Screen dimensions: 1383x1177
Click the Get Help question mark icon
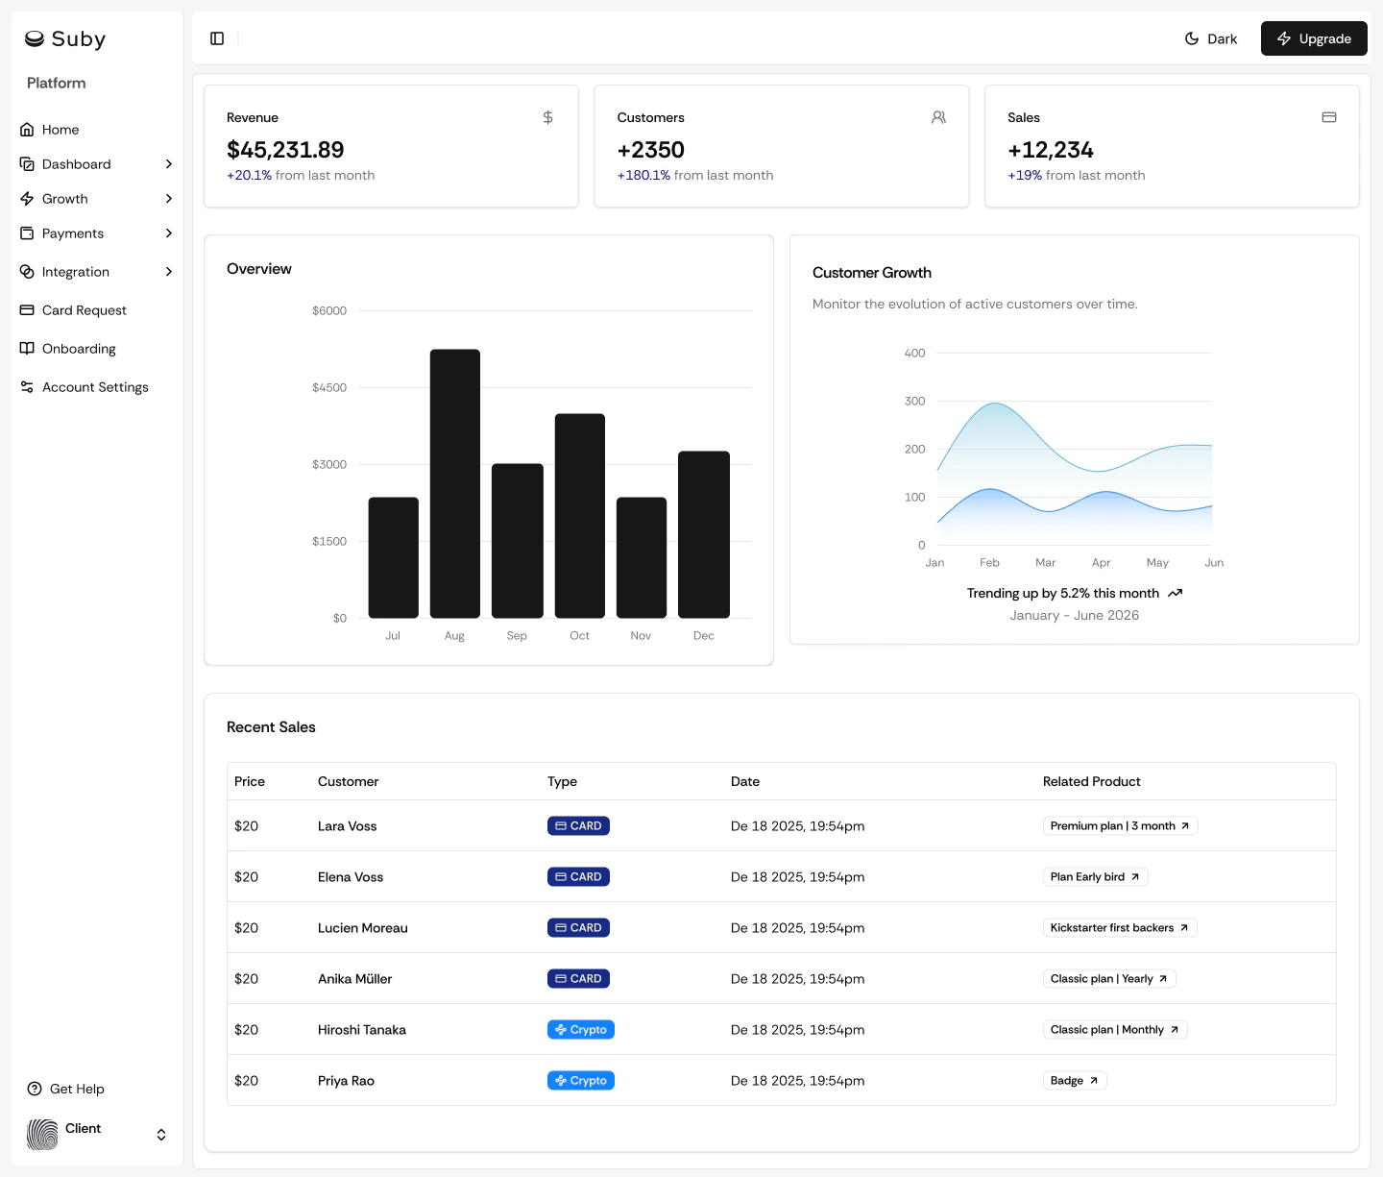click(x=36, y=1089)
